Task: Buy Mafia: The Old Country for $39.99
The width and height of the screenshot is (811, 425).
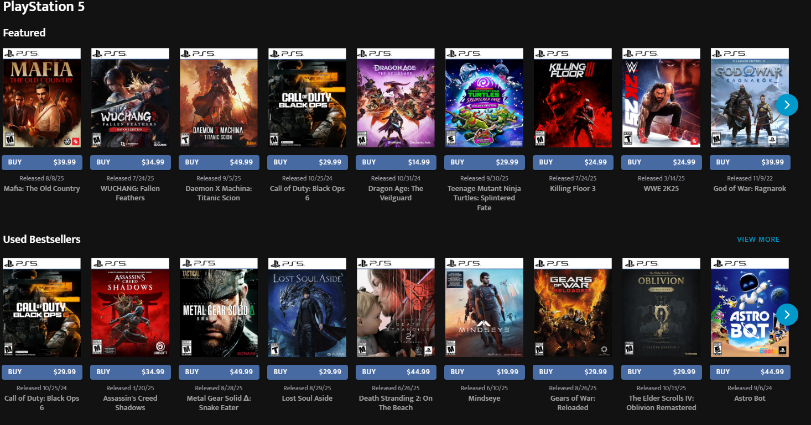Action: pos(42,162)
